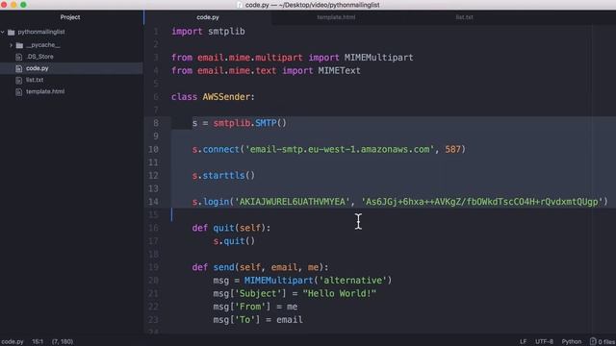Click the pythonmailinglist root folder icon
This screenshot has height=346, width=616.
click(11, 32)
